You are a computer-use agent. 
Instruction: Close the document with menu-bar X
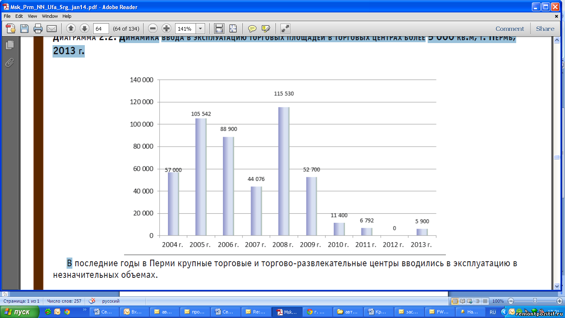pos(557,16)
